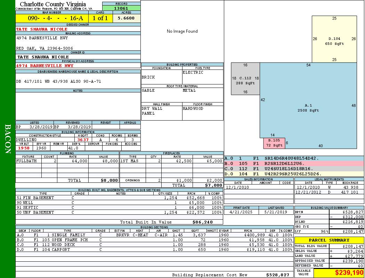The width and height of the screenshot is (365, 278).
Task: Click the 90 WELL built-in row
Action: pos(119,203)
